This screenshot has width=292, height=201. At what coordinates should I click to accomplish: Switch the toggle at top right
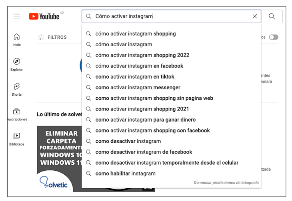point(274,37)
